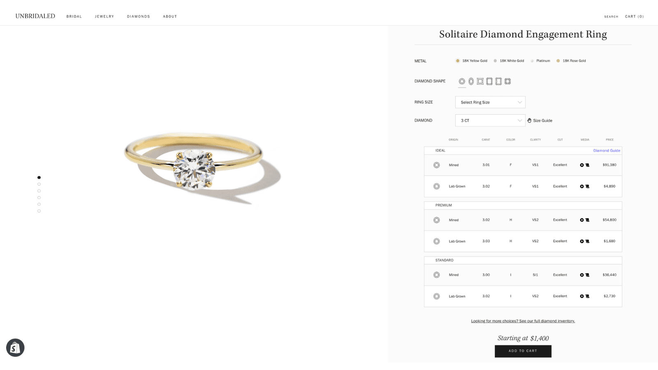Open the Select Ring Size dropdown
Image resolution: width=658 pixels, height=370 pixels.
(x=490, y=102)
